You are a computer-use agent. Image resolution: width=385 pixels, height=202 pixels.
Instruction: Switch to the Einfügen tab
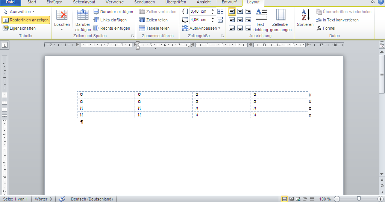(54, 3)
